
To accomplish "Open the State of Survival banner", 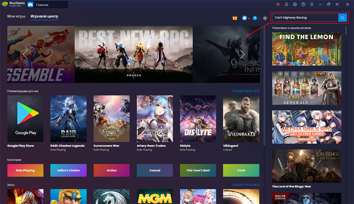I will pyautogui.click(x=307, y=198).
